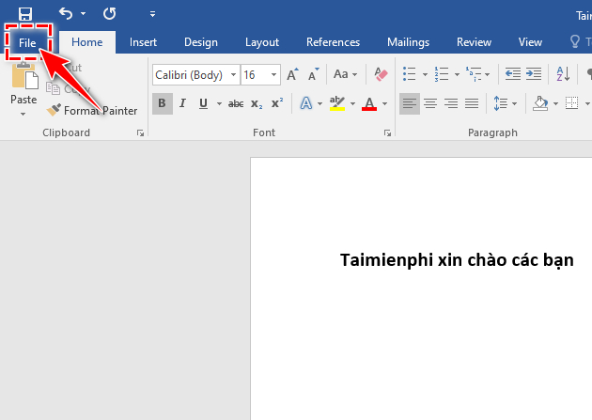The height and width of the screenshot is (420, 592).
Task: Click the text 'Taimienphi xin chào các bạn'
Action: pos(457,260)
